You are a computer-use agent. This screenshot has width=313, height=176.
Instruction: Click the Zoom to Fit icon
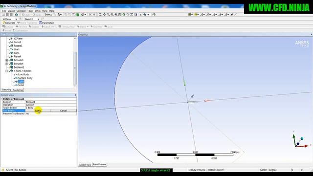[x=116, y=15]
